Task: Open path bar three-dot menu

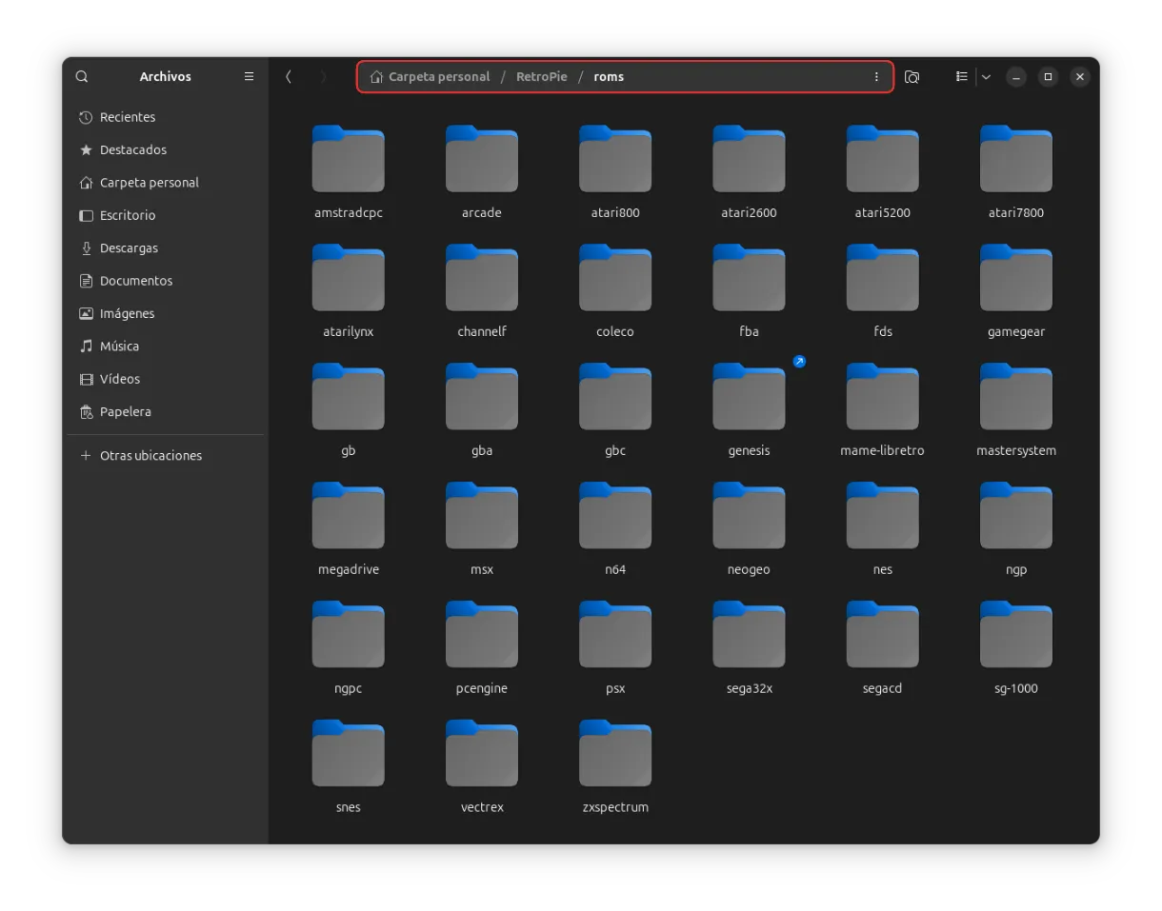Action: tap(876, 77)
